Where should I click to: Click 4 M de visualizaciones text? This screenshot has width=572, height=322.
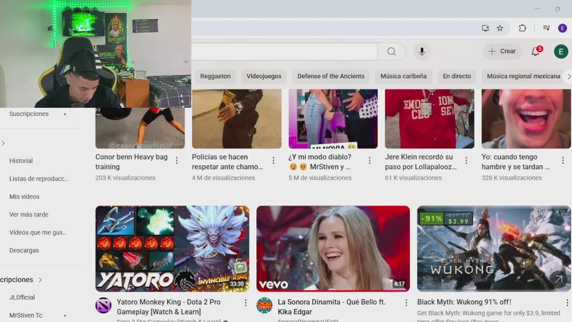click(223, 178)
